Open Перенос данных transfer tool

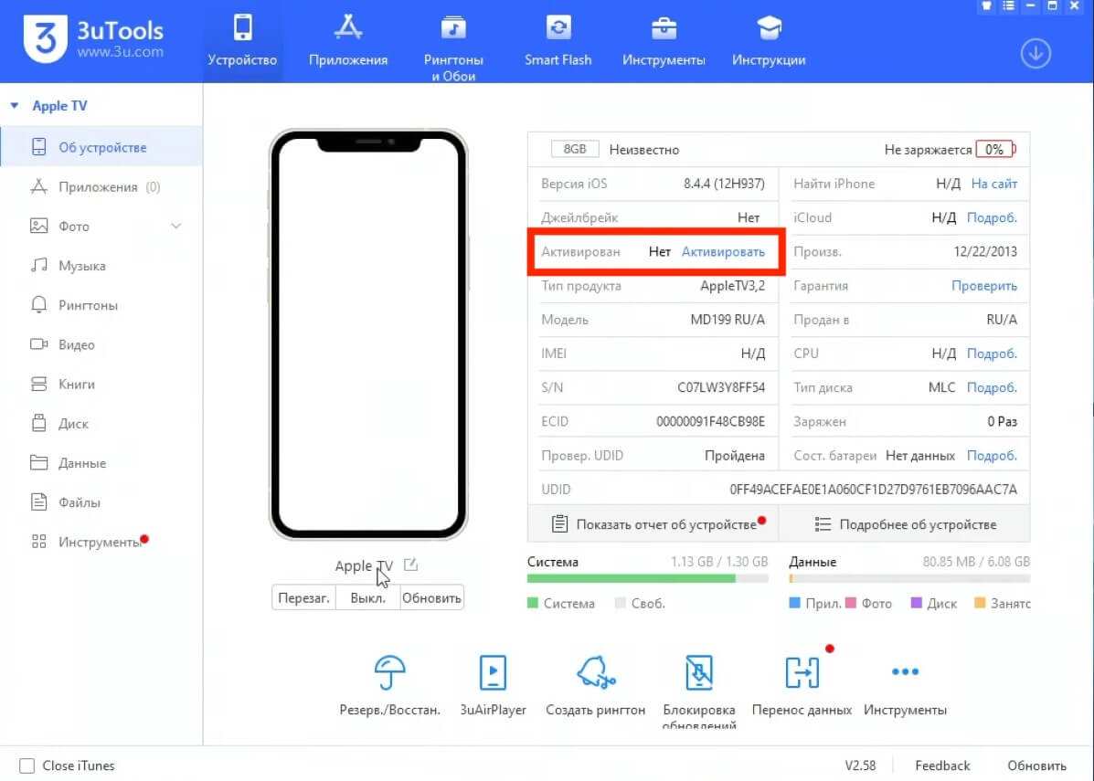coord(802,673)
